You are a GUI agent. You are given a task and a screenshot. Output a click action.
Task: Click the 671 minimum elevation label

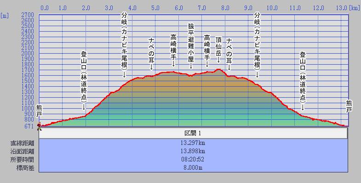(29, 126)
